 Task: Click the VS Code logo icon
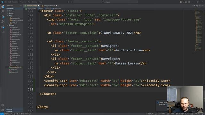click(x=2, y=2)
